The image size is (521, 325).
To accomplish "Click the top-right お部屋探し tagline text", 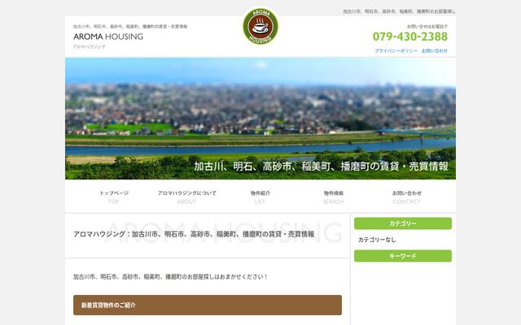I will [400, 11].
